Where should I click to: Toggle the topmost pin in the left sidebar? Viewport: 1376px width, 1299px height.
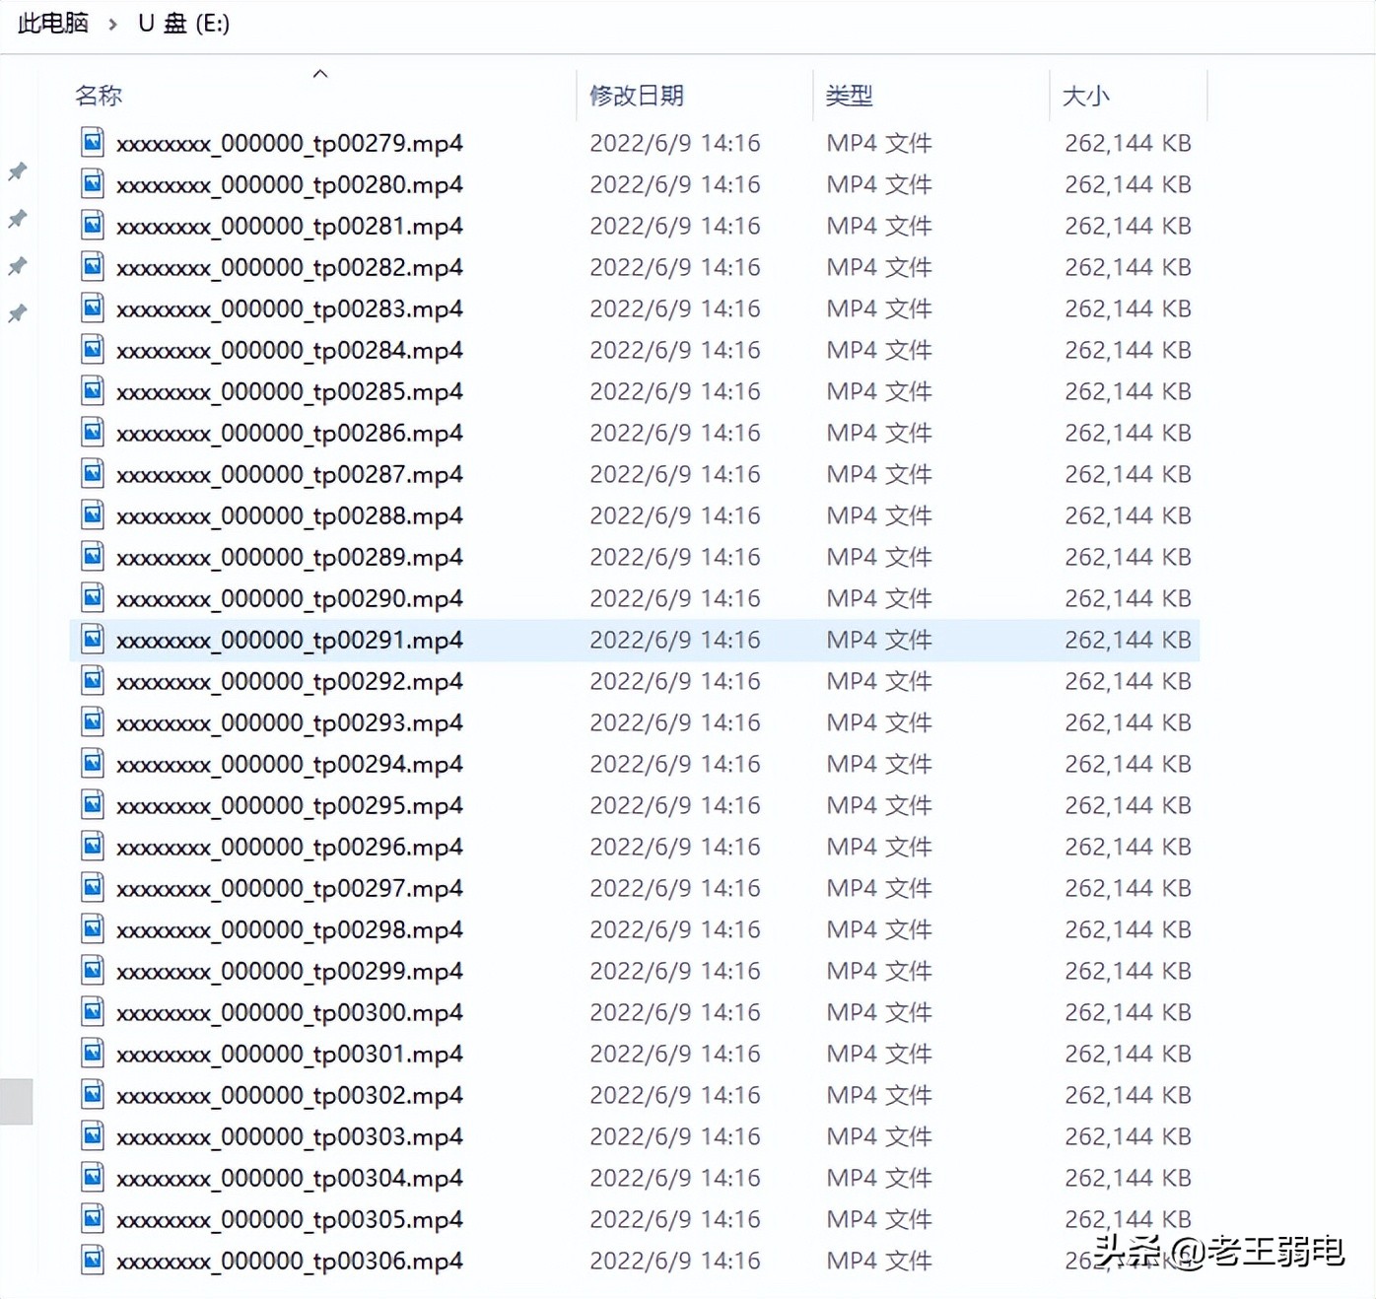point(16,171)
